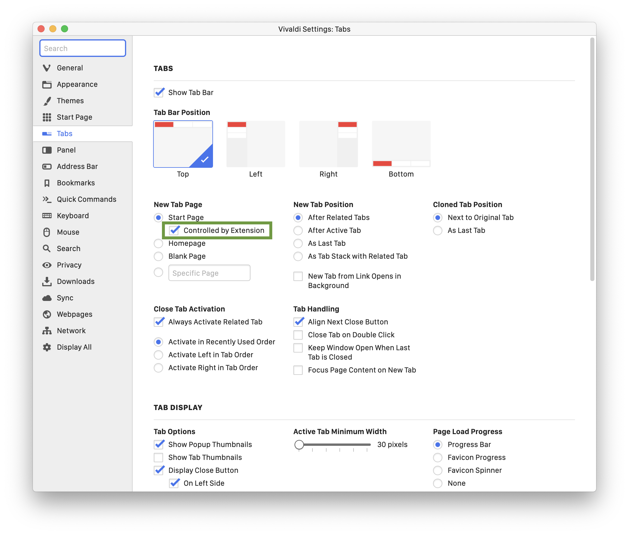
Task: Toggle On Left Side close button option
Action: pos(174,483)
